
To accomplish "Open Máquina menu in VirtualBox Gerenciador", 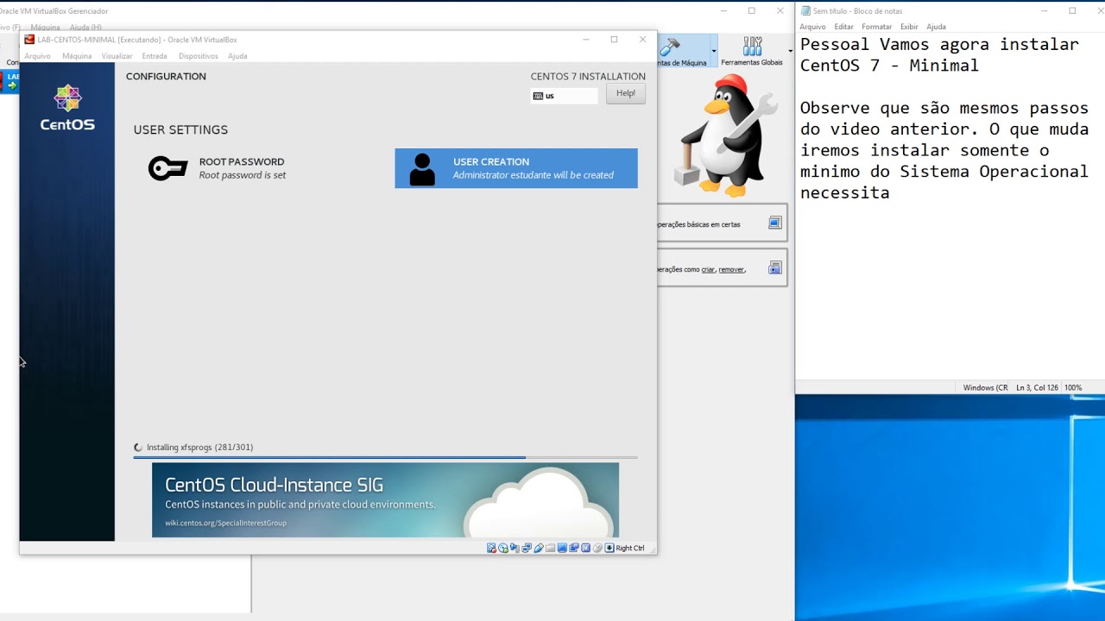I will pos(45,28).
